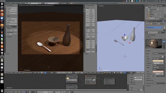The height and width of the screenshot is (93, 166).
Task: Toggle Camera visibility in outliner
Action: [160, 14]
